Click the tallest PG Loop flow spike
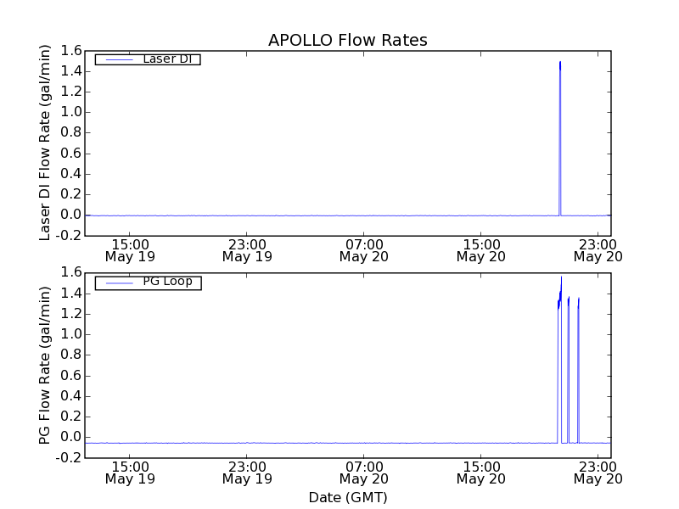The image size is (679, 509). coord(560,359)
